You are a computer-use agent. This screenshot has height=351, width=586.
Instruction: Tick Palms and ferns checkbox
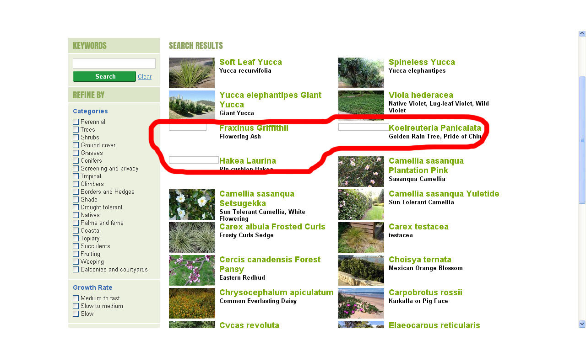76,223
